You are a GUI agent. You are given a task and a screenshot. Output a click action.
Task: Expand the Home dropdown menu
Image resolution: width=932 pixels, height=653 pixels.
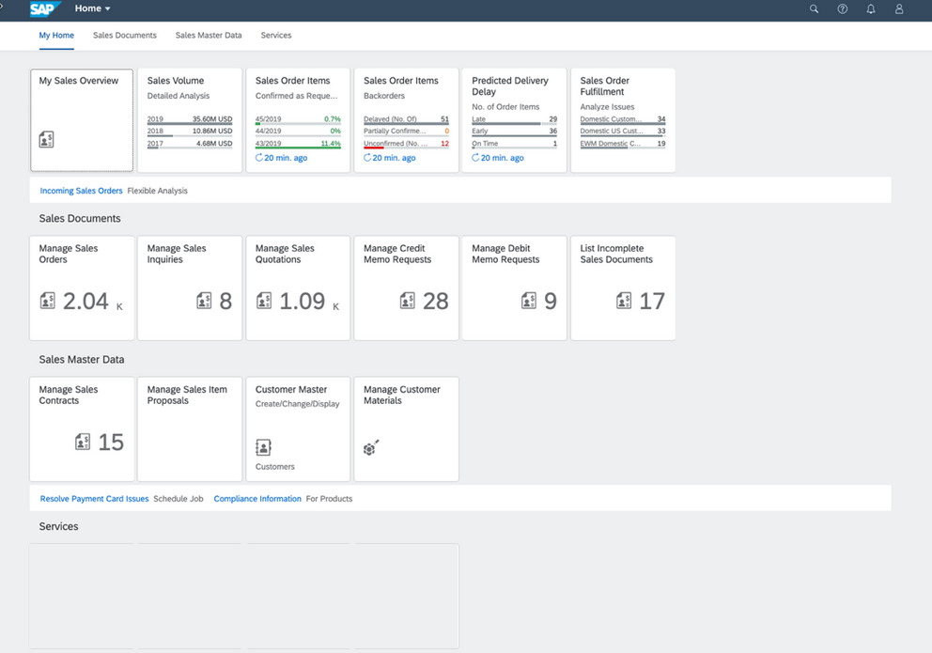click(x=93, y=8)
